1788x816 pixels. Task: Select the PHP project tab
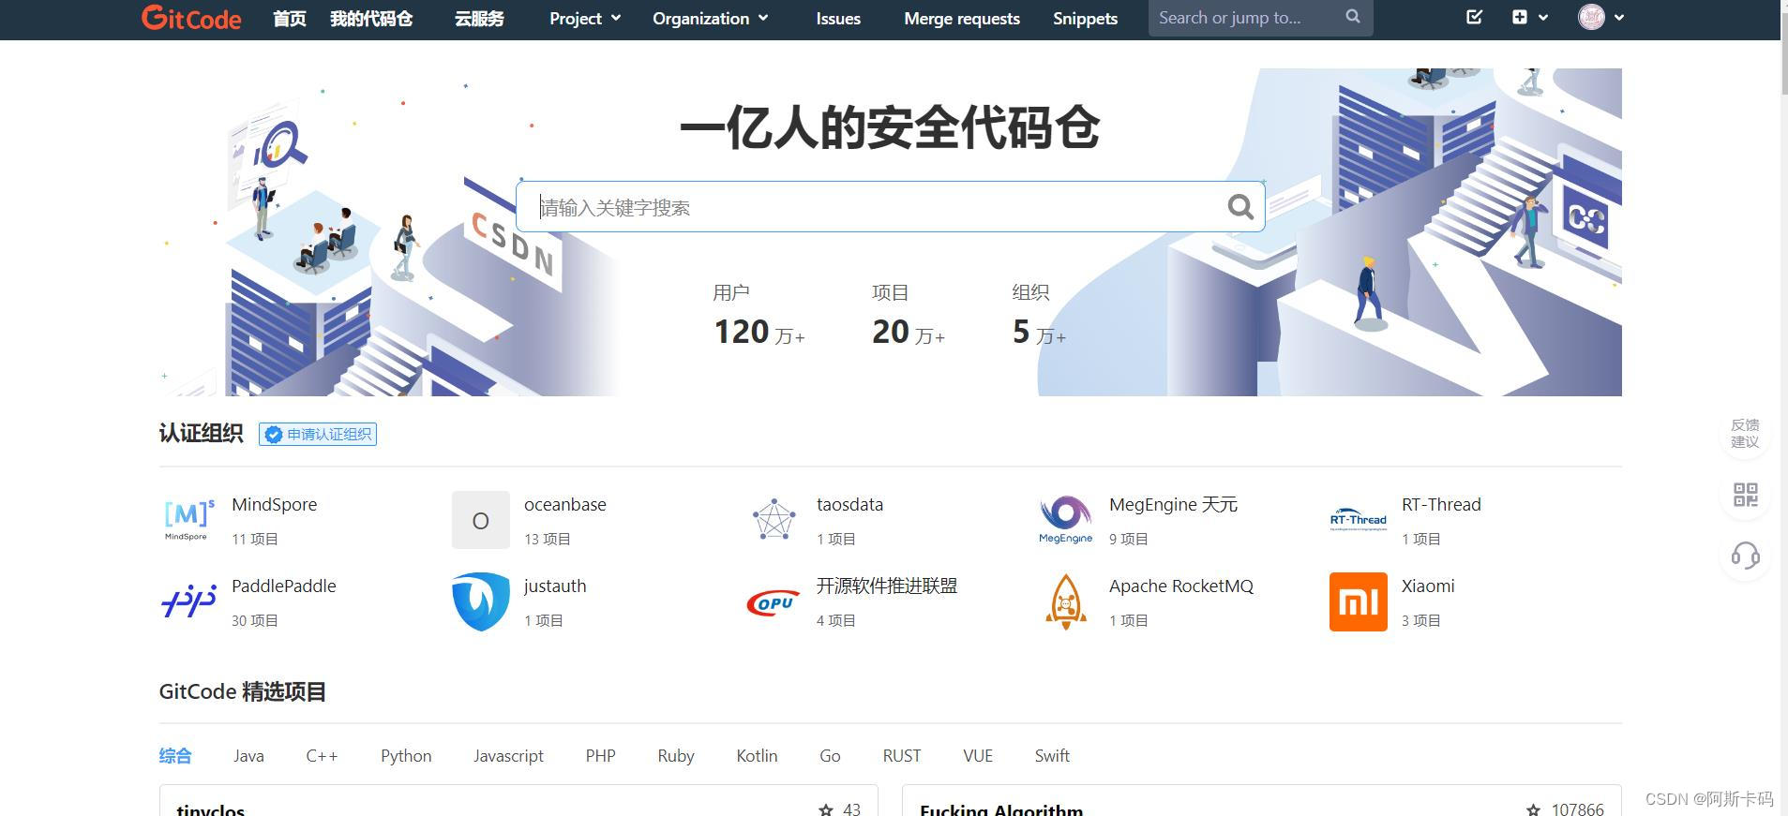click(x=600, y=755)
